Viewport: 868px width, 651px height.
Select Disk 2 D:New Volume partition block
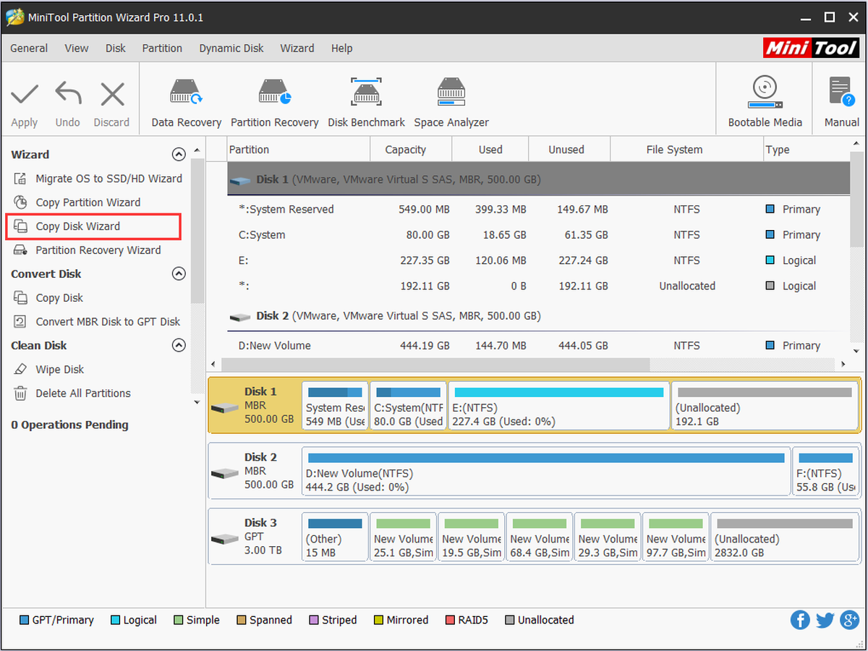pos(546,472)
